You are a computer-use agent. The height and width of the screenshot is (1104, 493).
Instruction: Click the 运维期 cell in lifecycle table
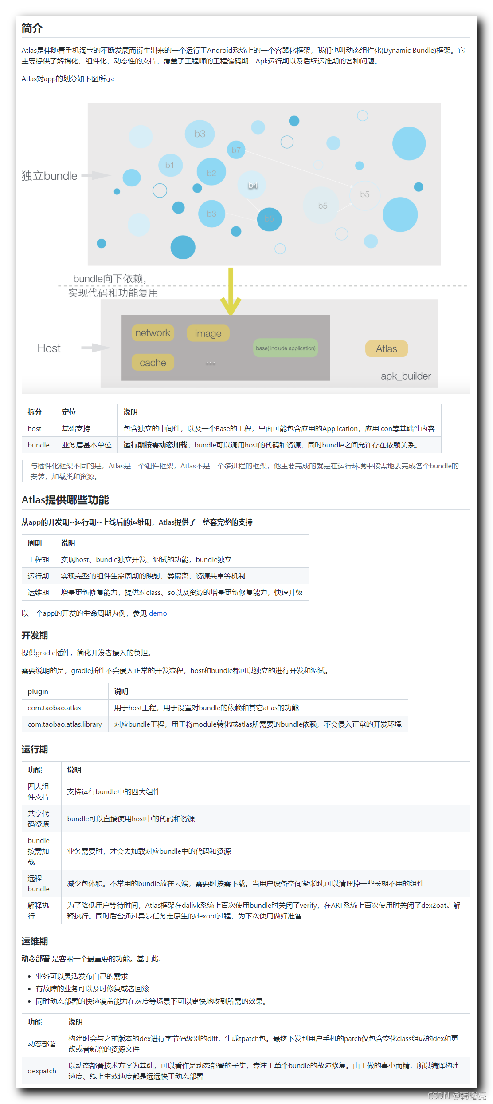coord(39,592)
